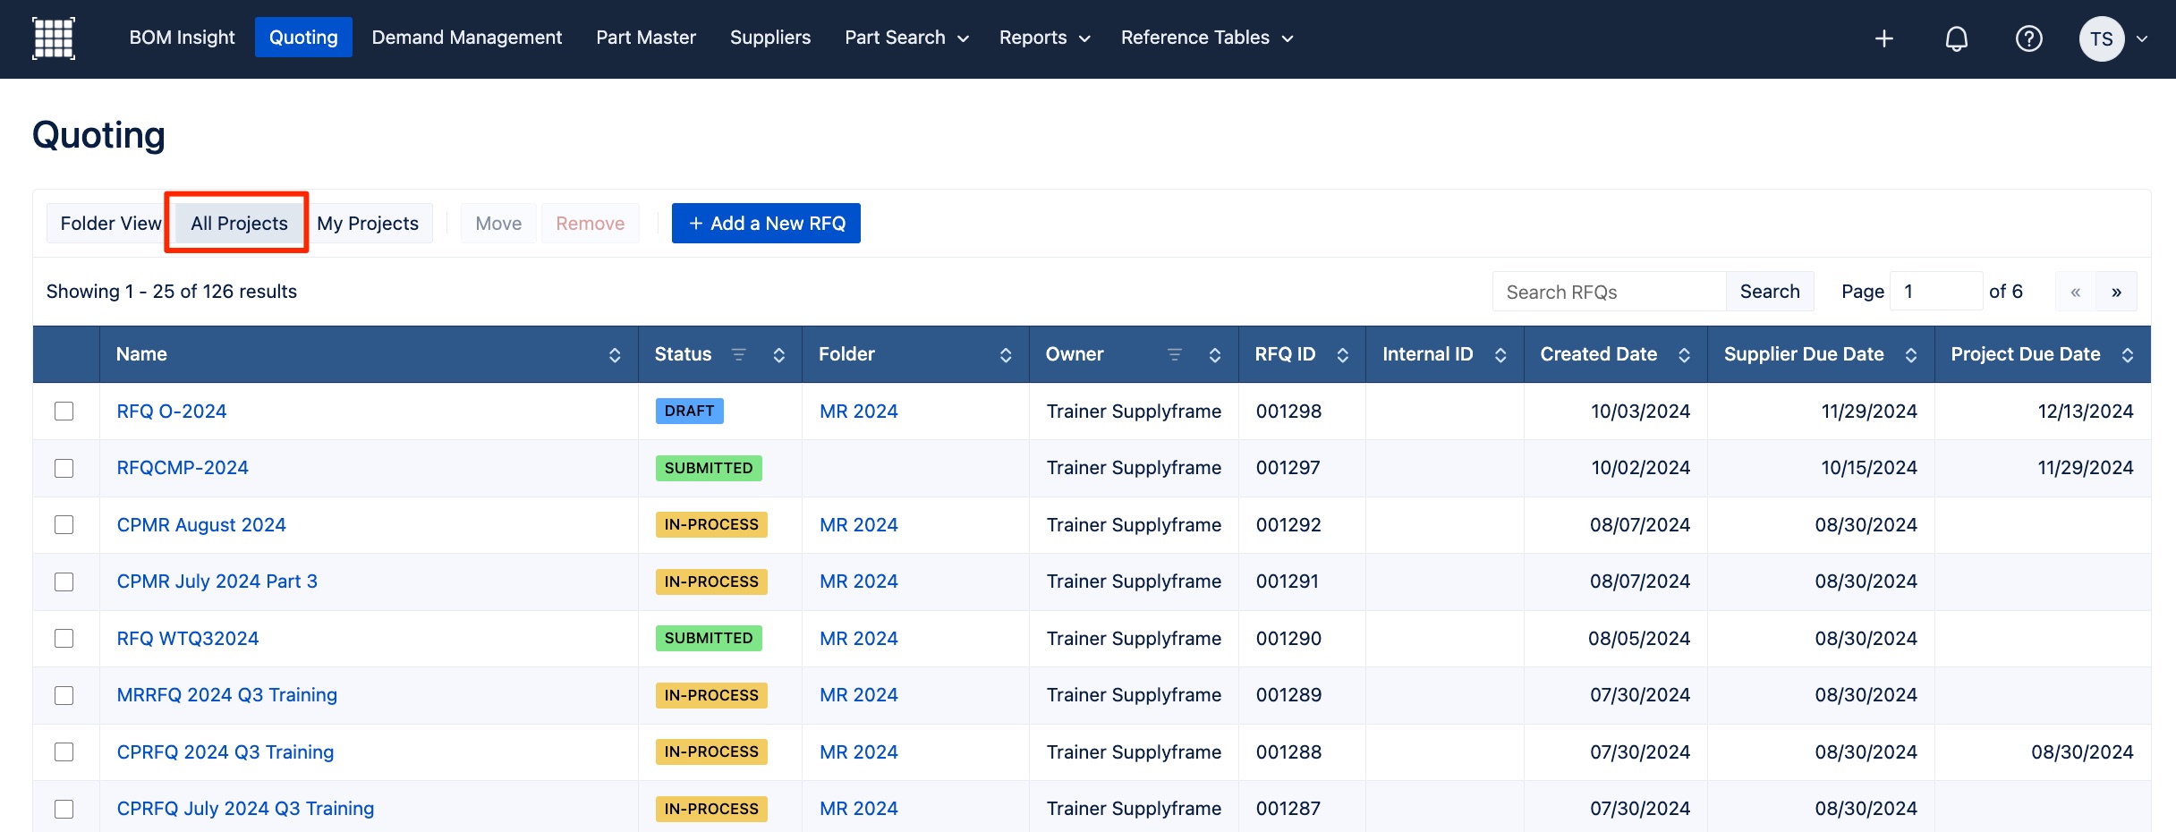Select CPRFQ 2024 Q3 Training checkbox

(64, 752)
